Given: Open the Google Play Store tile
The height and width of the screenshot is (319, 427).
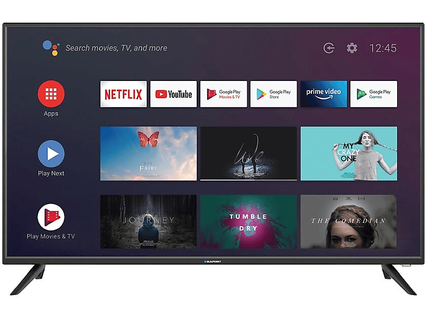Looking at the screenshot, I should (274, 94).
